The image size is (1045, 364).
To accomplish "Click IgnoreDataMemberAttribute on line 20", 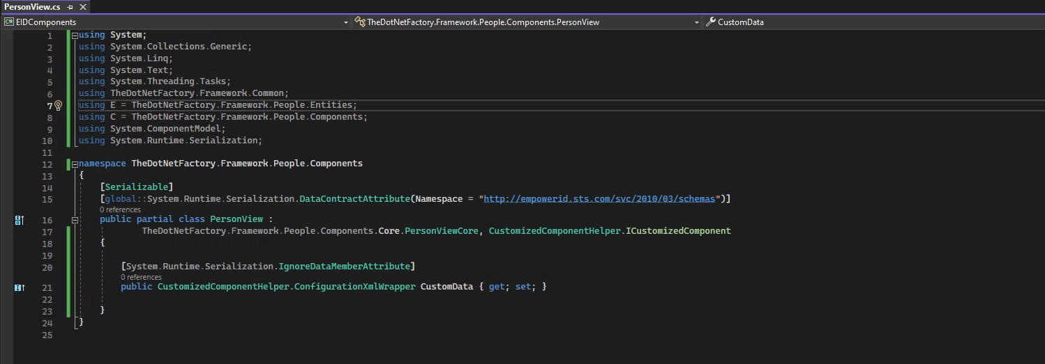I will [344, 267].
